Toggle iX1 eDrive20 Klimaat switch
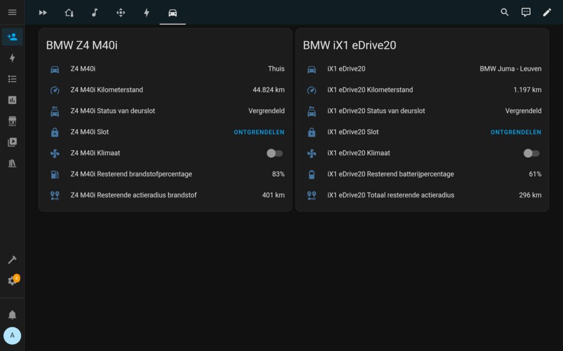The height and width of the screenshot is (351, 563). pyautogui.click(x=531, y=153)
